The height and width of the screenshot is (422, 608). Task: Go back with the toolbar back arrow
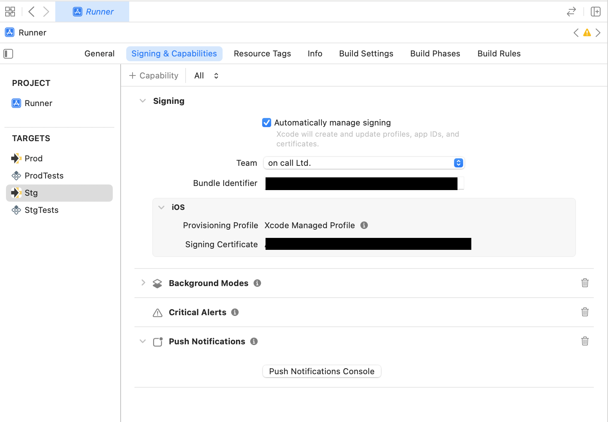pyautogui.click(x=32, y=12)
